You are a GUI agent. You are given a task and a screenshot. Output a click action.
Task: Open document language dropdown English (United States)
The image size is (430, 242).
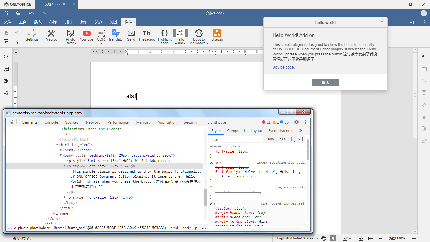[297, 238]
